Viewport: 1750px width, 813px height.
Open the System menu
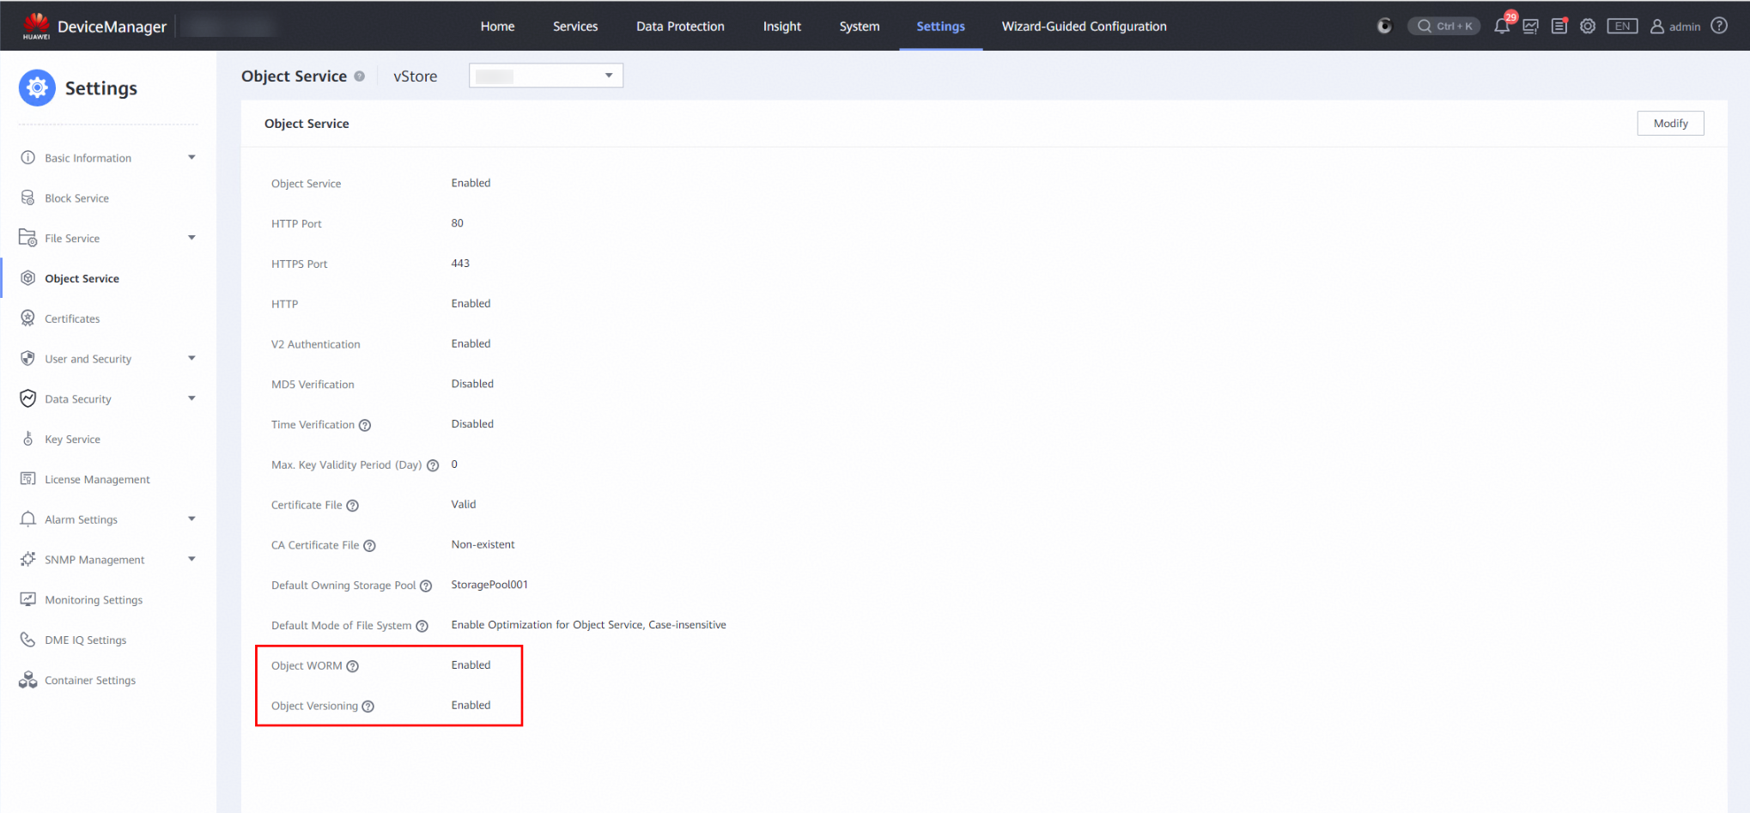click(860, 27)
